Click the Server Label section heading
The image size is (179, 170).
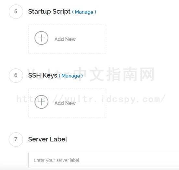[48, 139]
